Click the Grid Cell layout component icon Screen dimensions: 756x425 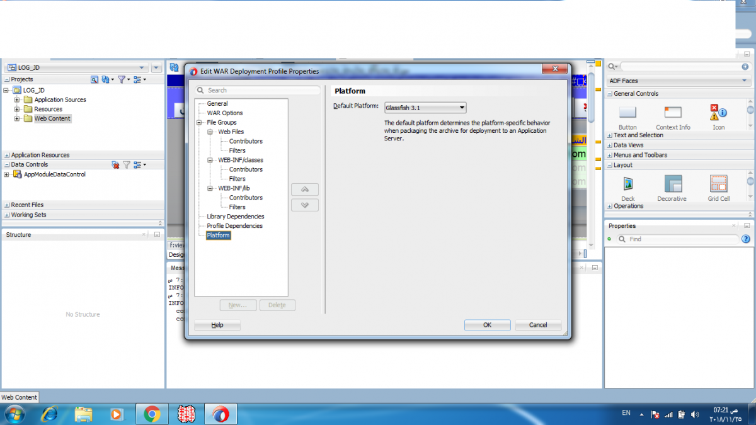coord(718,184)
